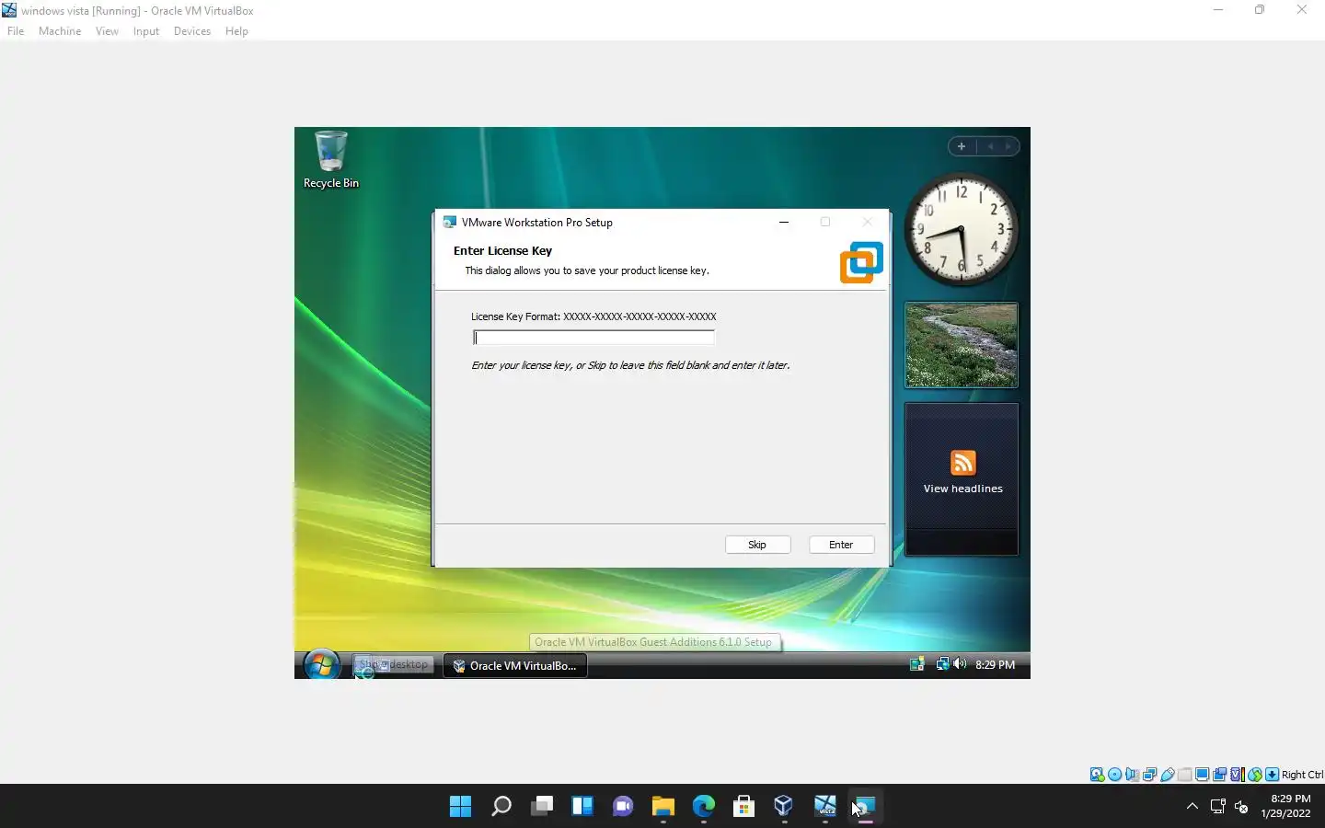The width and height of the screenshot is (1325, 828).
Task: Open Windows 11 taskbar Search
Action: pos(501,807)
